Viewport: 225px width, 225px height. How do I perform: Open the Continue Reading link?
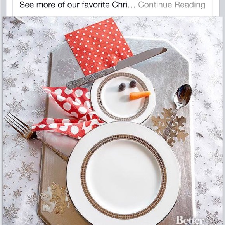[171, 5]
